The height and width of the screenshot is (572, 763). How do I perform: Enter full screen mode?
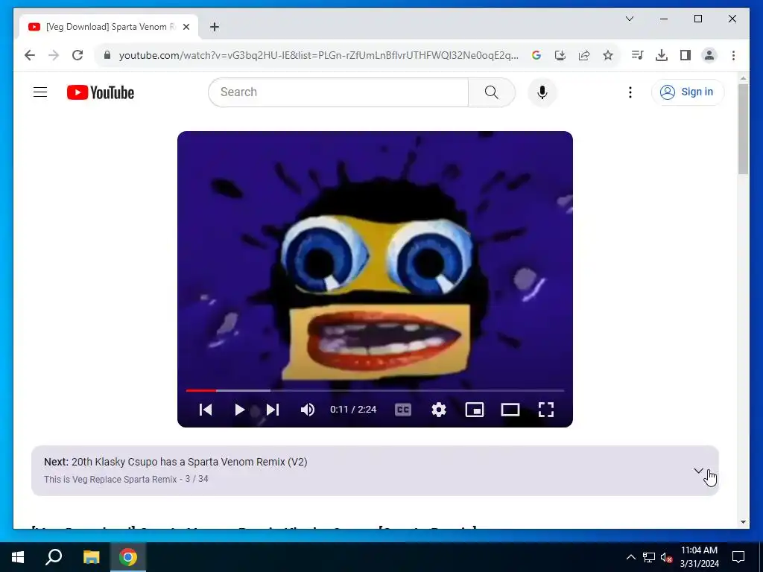[x=546, y=410]
